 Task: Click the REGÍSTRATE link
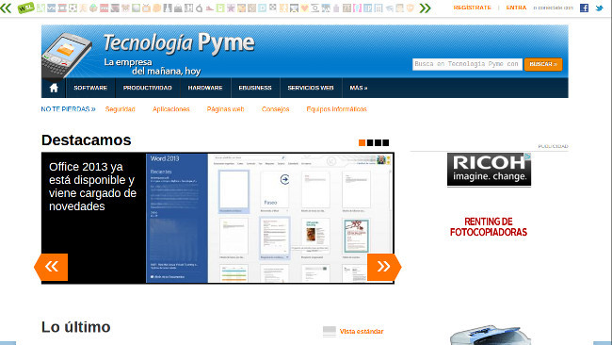click(473, 8)
